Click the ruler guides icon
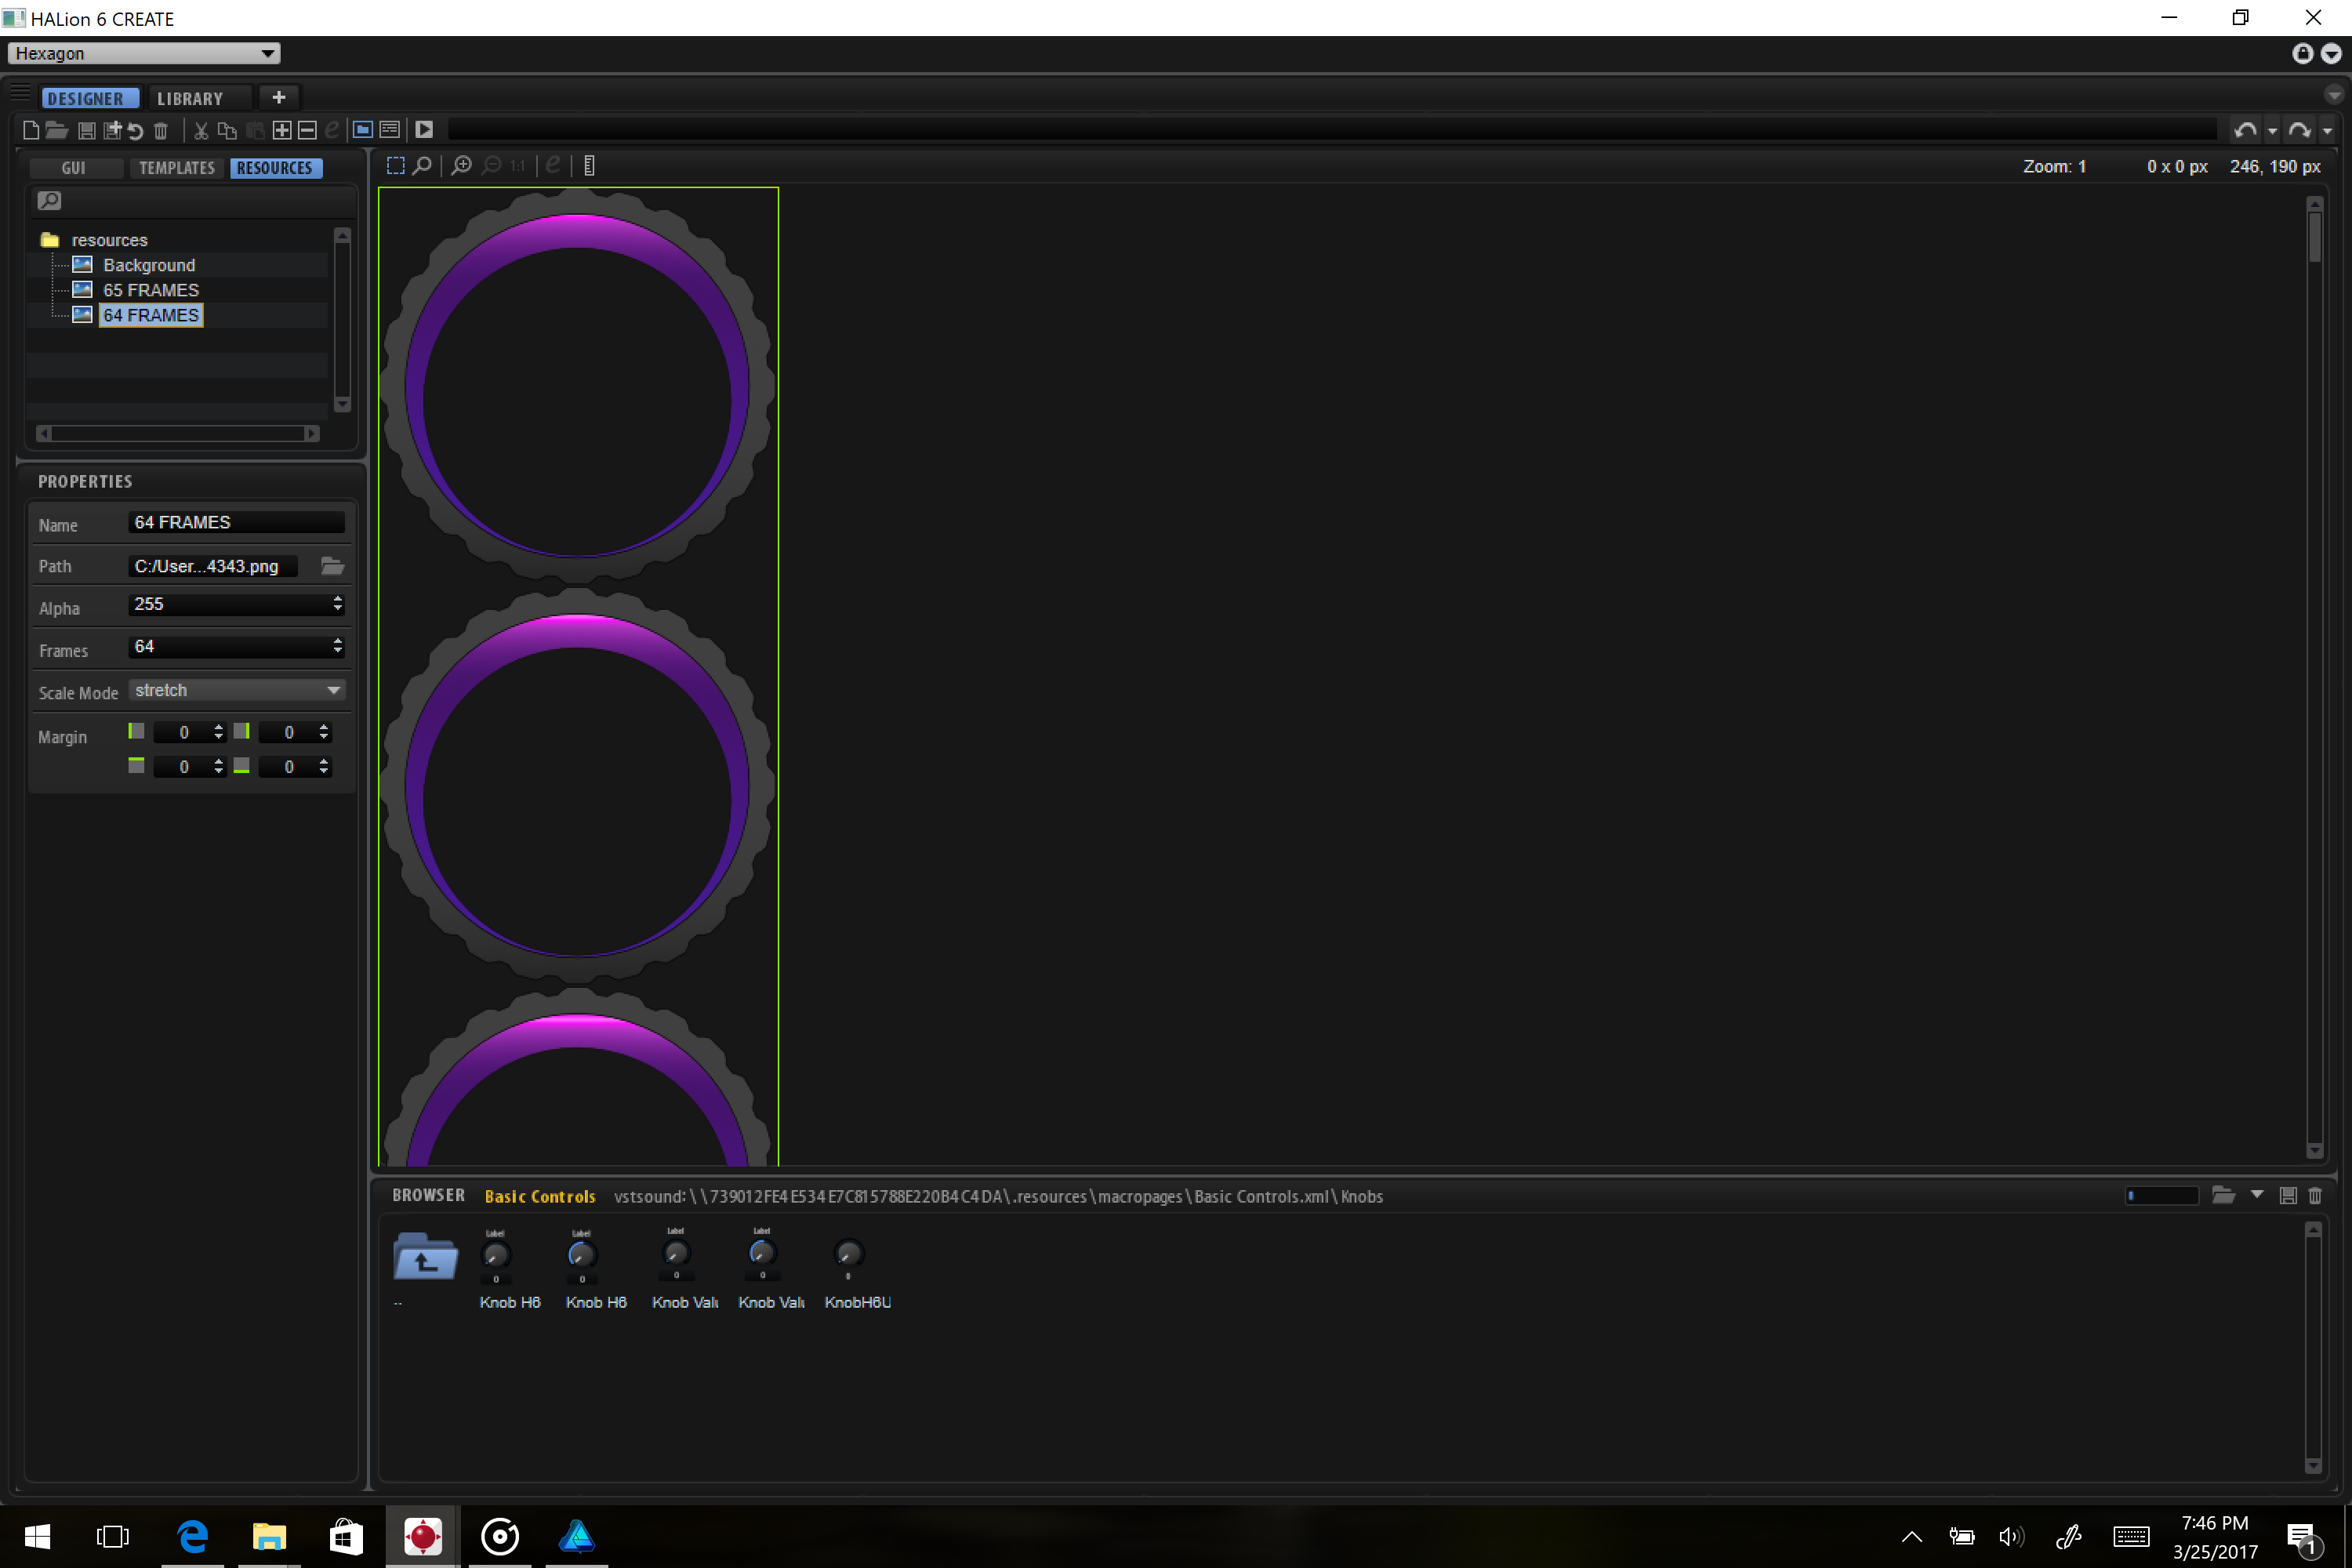 (x=589, y=166)
